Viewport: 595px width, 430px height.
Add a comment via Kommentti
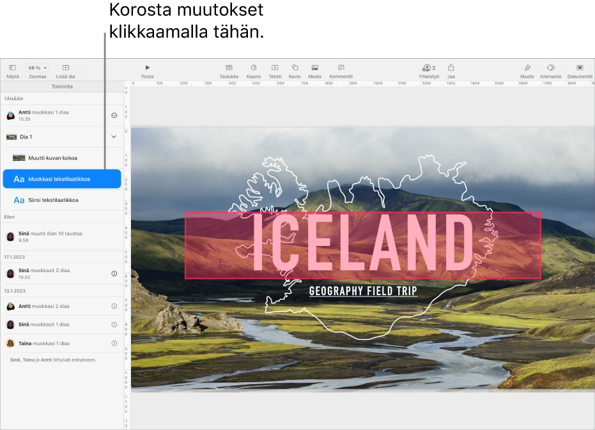pos(341,71)
